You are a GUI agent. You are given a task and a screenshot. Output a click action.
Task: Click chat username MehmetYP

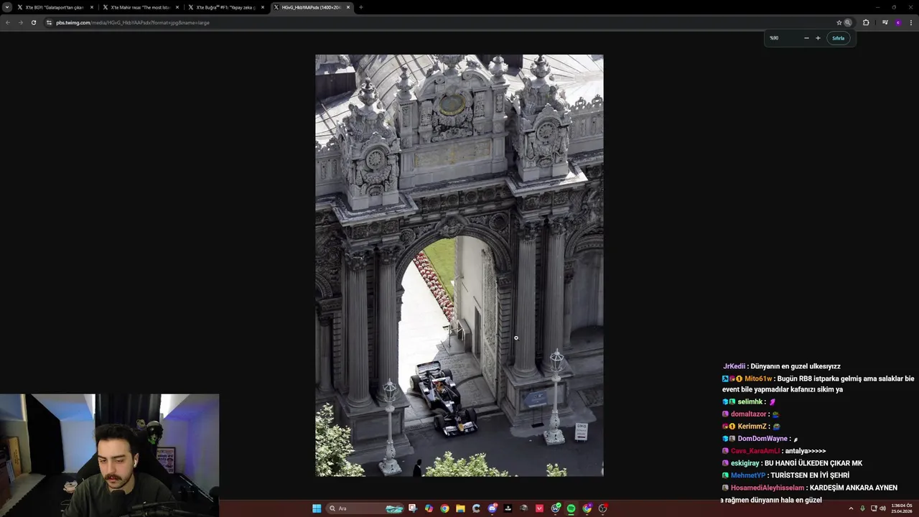click(x=748, y=475)
